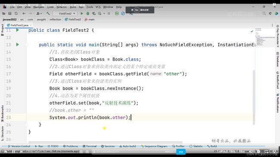Image resolution: width=280 pixels, height=157 pixels.
Task: Run FieldTest2 with the green play button
Action: (x=81, y=14)
